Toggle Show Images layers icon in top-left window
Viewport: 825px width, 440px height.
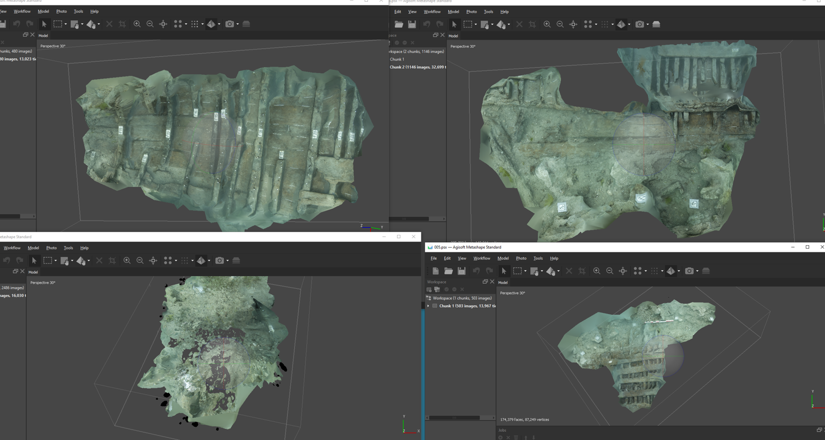coord(246,24)
